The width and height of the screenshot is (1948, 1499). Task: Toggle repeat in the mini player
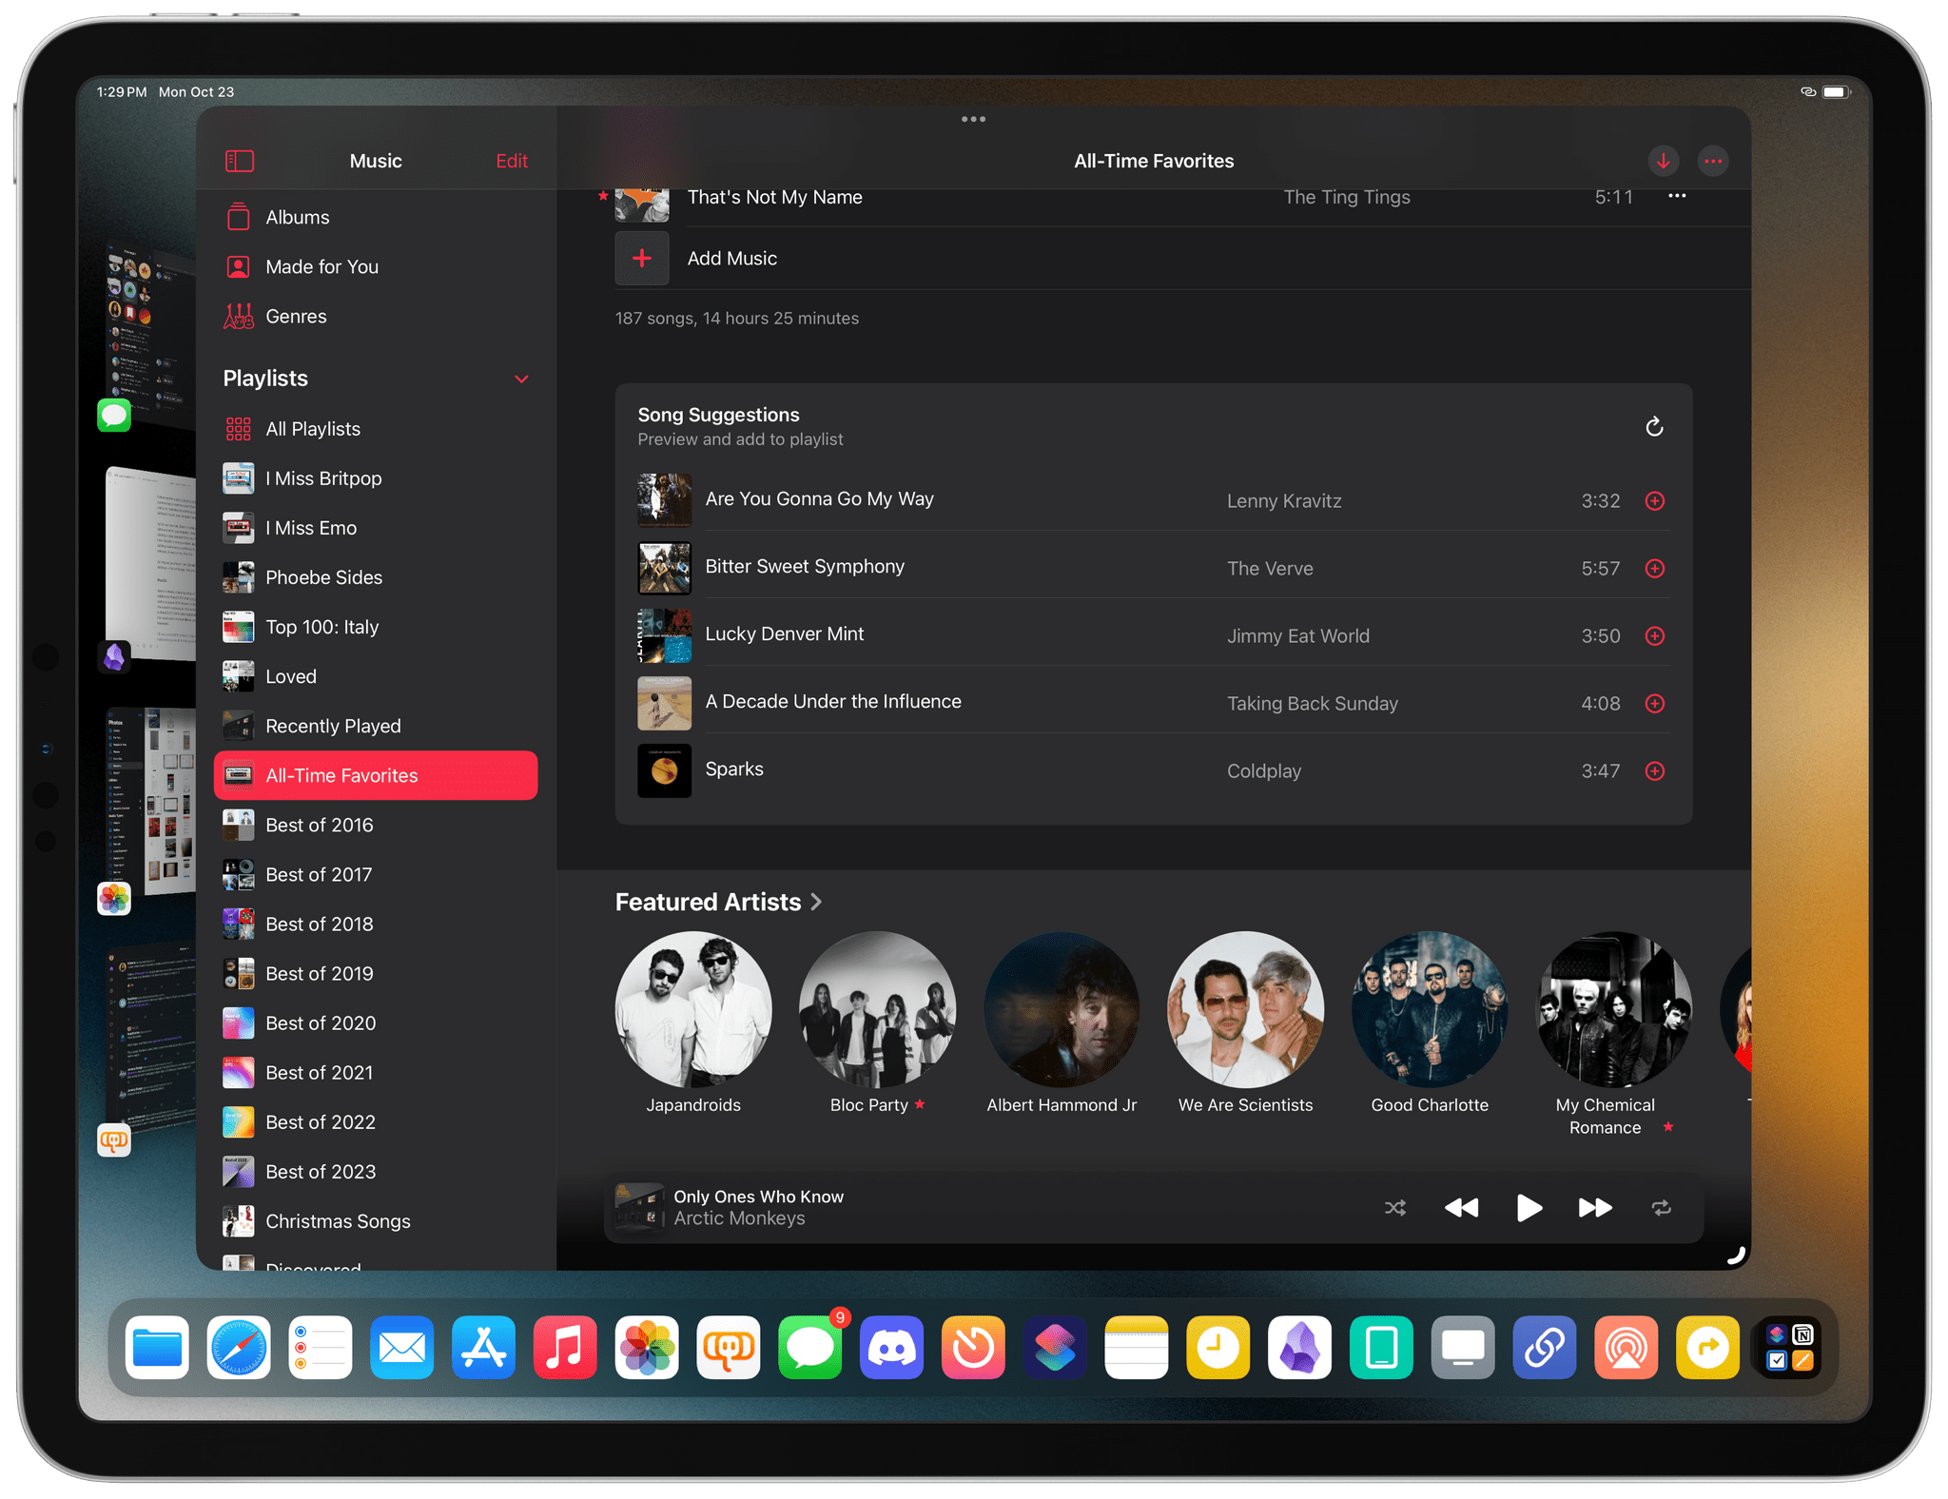1661,1208
